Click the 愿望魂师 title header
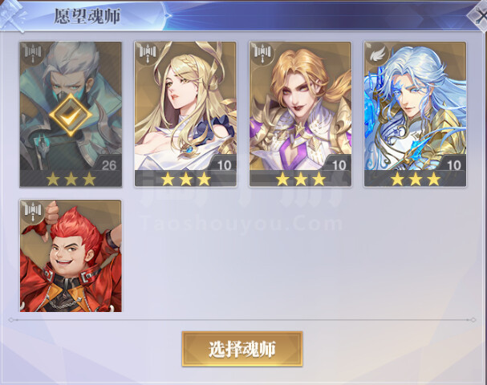487x385 pixels. (x=87, y=16)
